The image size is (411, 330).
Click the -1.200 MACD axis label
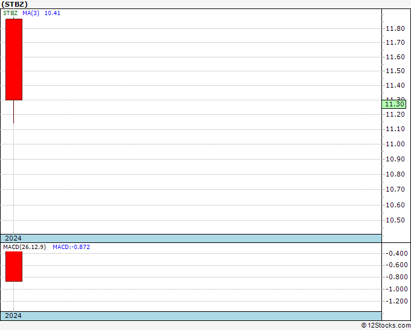396,301
